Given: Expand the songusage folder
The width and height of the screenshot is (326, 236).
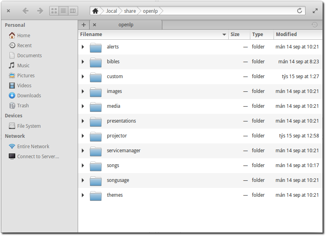Looking at the screenshot, I should (83, 180).
